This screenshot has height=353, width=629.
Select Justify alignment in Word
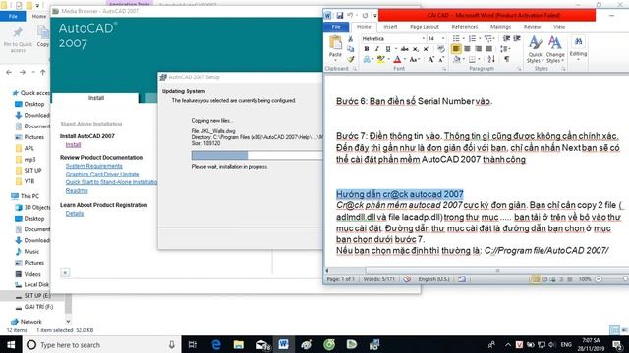click(488, 49)
